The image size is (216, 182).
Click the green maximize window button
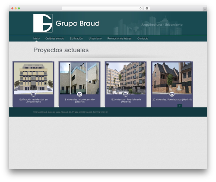(x=19, y=8)
